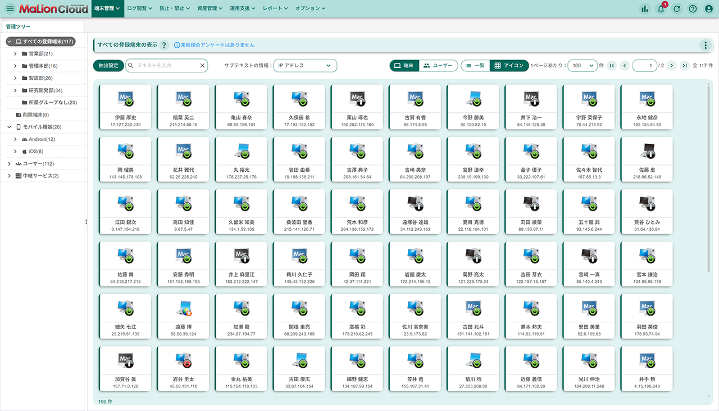Open the notifications bell
Image resolution: width=719 pixels, height=411 pixels.
point(661,8)
